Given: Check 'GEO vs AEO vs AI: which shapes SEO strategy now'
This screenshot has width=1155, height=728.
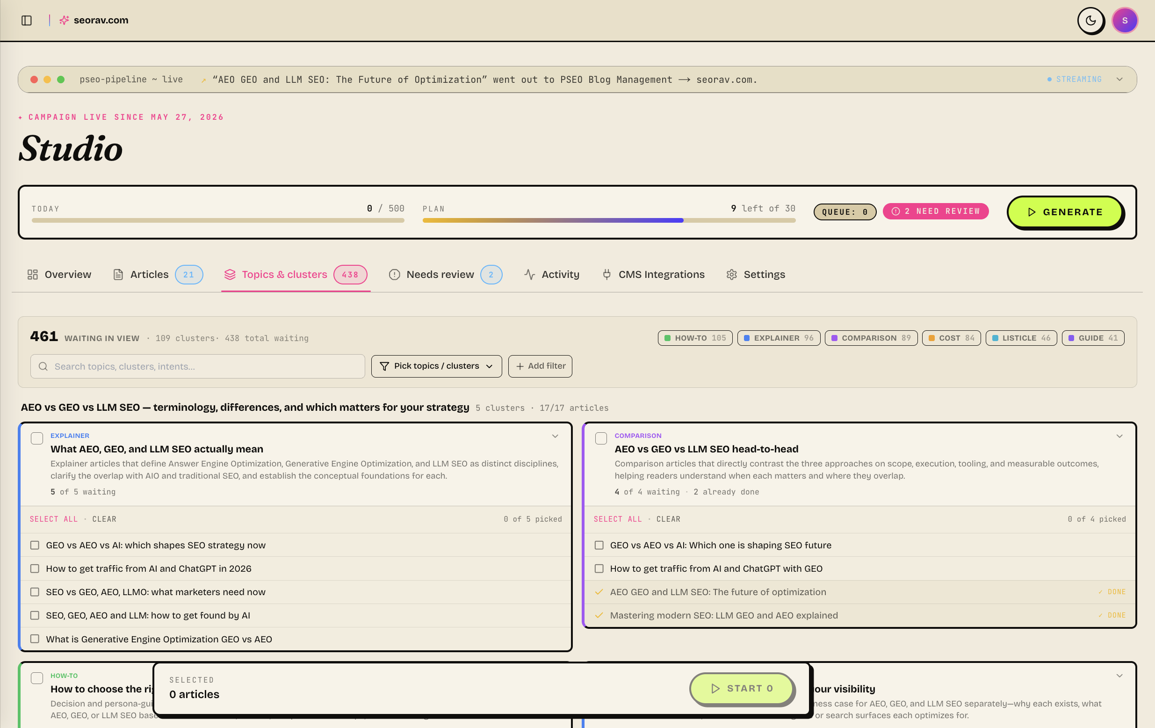Looking at the screenshot, I should [x=35, y=545].
